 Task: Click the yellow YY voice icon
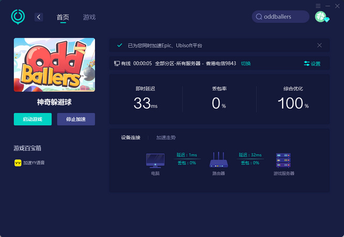[18, 163]
